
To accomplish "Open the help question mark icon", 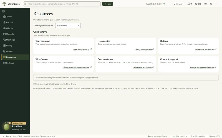I will click(205, 4).
